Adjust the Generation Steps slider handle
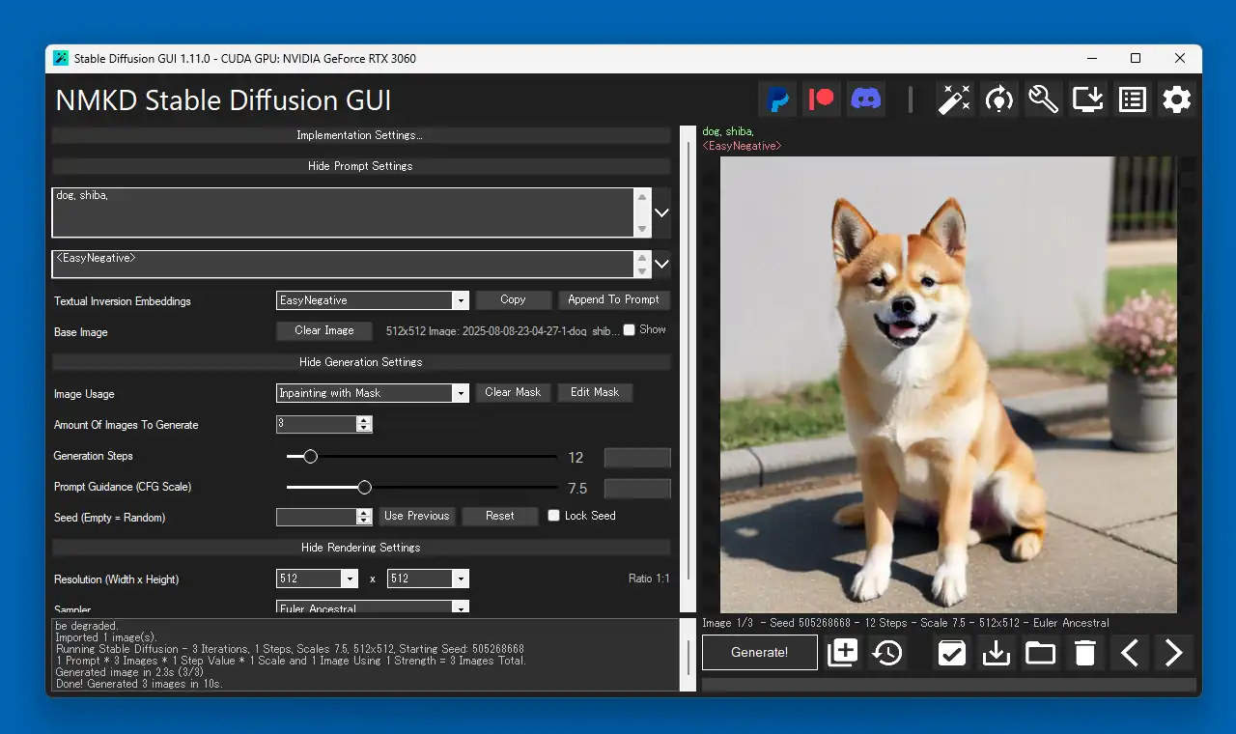Image resolution: width=1236 pixels, height=734 pixels. click(x=310, y=457)
